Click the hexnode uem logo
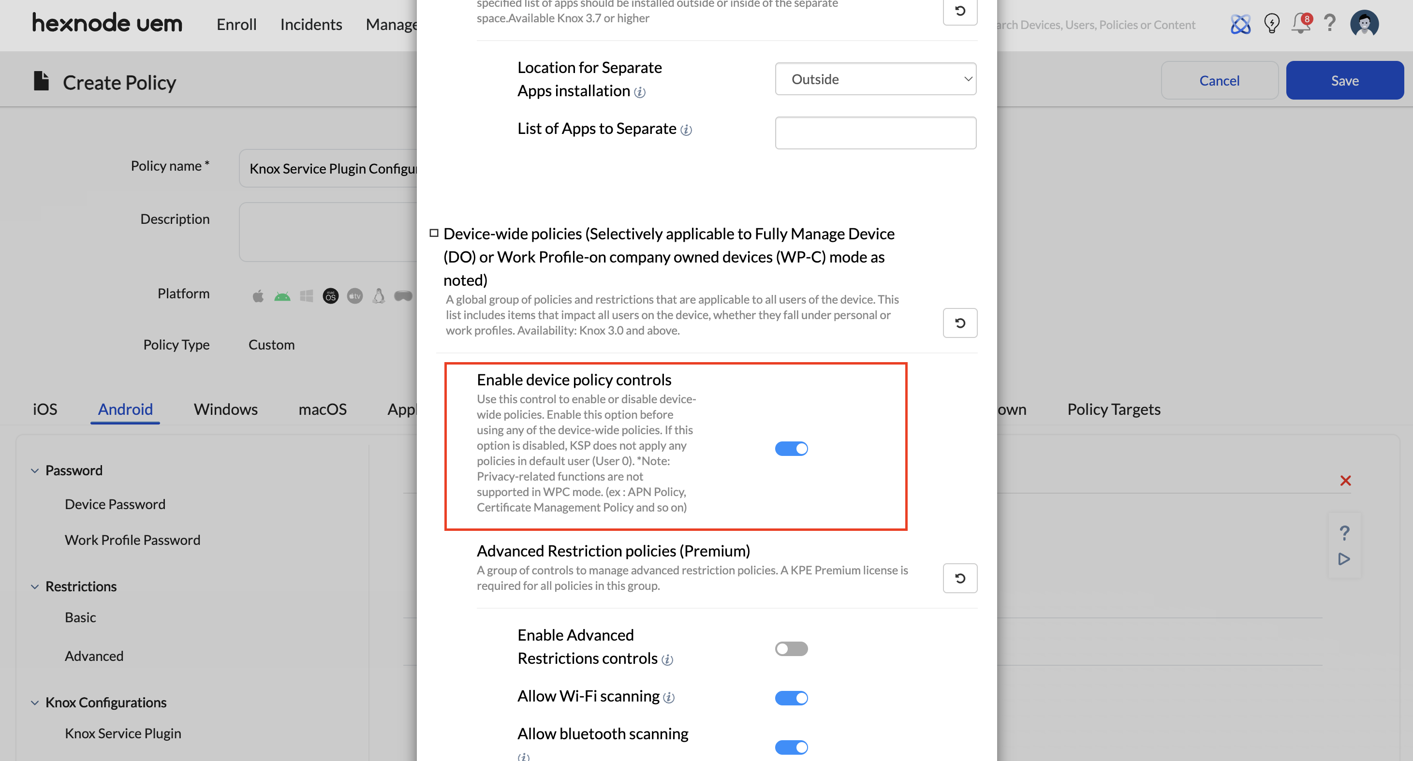1413x761 pixels. pyautogui.click(x=107, y=23)
